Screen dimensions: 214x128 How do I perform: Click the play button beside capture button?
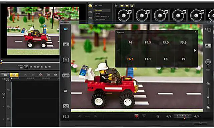click(x=144, y=116)
